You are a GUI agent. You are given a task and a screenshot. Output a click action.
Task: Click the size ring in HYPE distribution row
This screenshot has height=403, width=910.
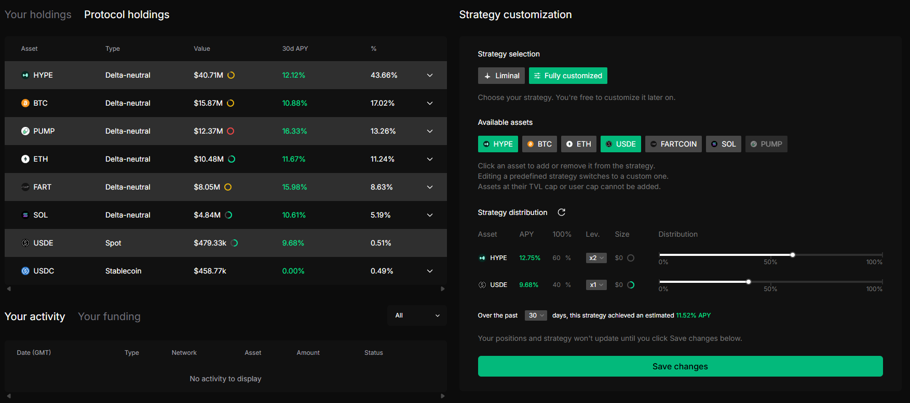coord(631,258)
